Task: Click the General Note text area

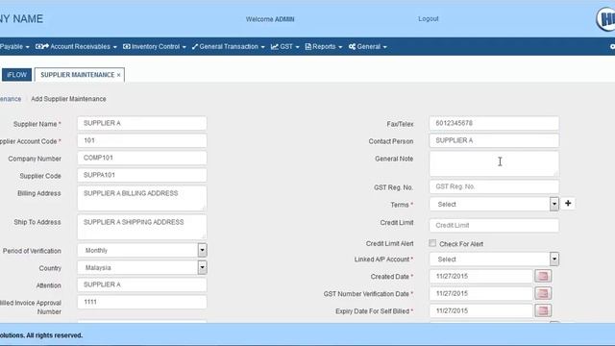Action: [x=494, y=163]
